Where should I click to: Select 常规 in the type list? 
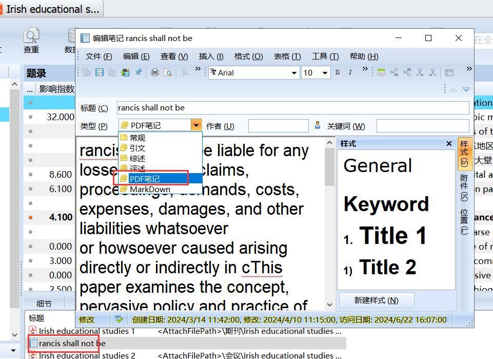[x=161, y=138]
